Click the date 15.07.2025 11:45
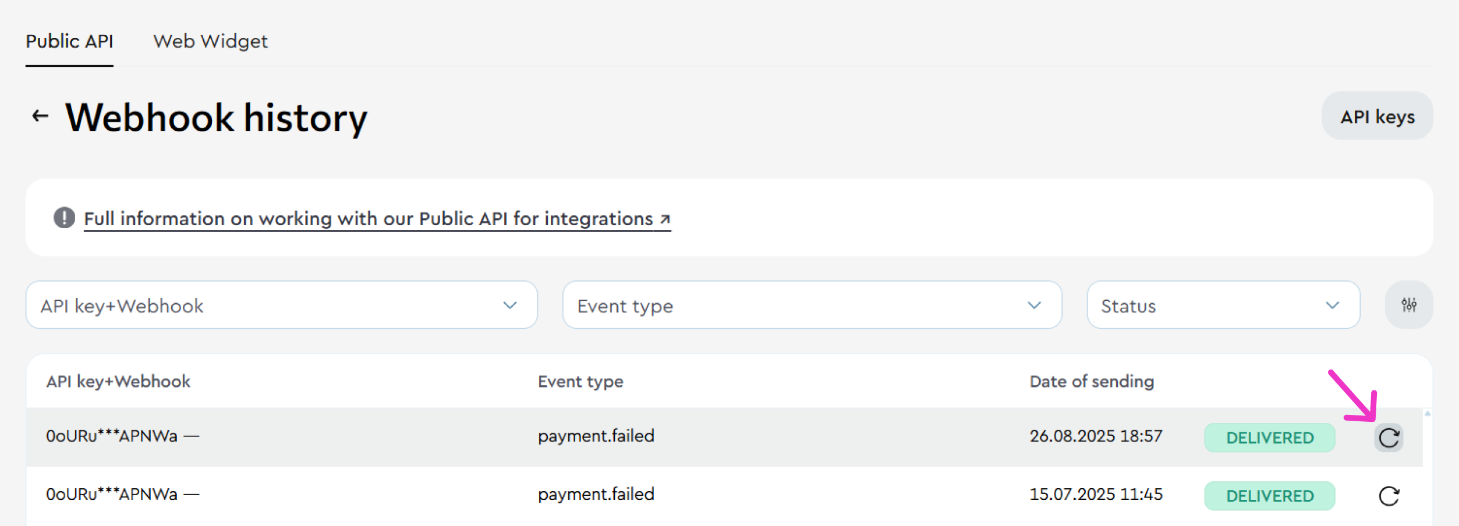Image resolution: width=1459 pixels, height=526 pixels. click(1096, 494)
